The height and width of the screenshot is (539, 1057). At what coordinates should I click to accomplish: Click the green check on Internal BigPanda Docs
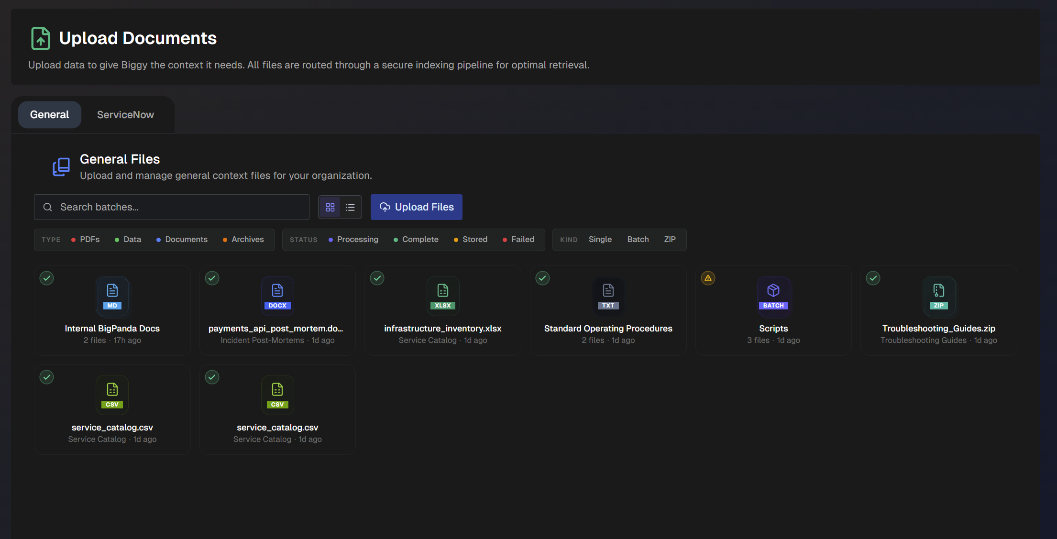pos(47,278)
